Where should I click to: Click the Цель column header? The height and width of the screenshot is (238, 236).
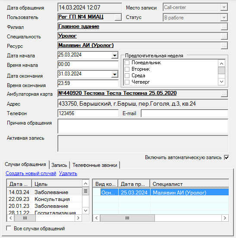point(57,184)
